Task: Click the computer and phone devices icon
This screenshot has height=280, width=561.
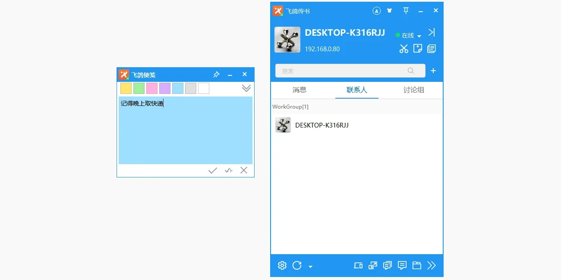Action: (x=358, y=265)
